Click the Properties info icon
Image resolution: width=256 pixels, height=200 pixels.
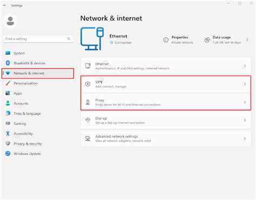tap(166, 40)
